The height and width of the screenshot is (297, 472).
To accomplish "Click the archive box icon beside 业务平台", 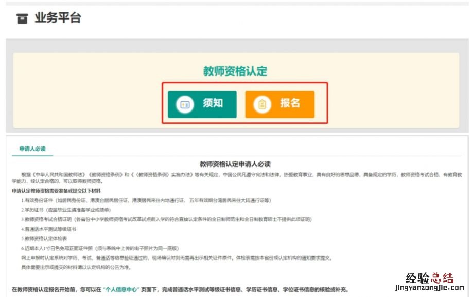I will pos(22,19).
